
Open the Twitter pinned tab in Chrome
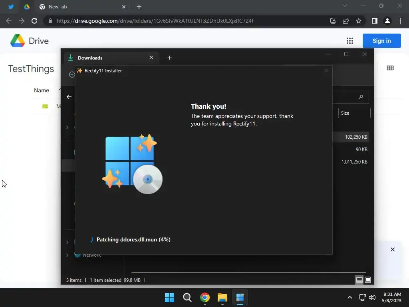11,7
